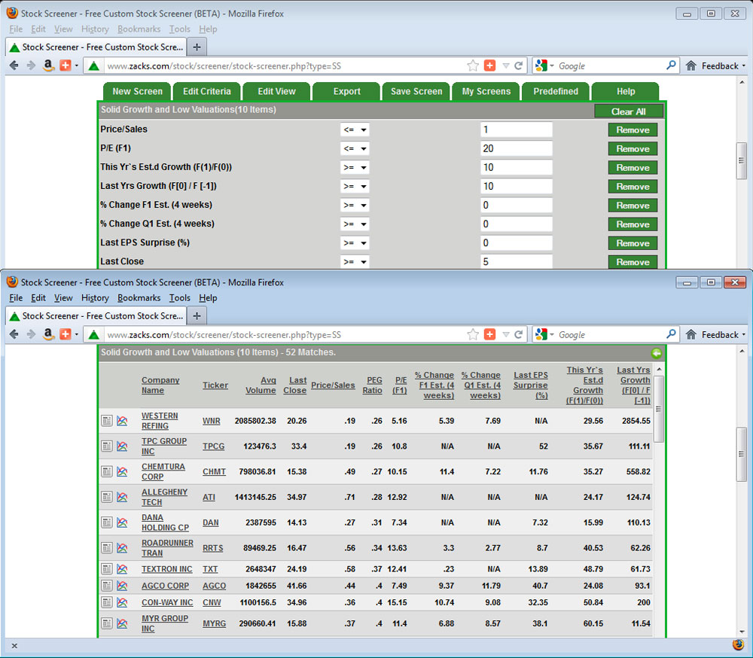Sort by the PEG Ratio column header
This screenshot has width=753, height=658.
click(372, 385)
